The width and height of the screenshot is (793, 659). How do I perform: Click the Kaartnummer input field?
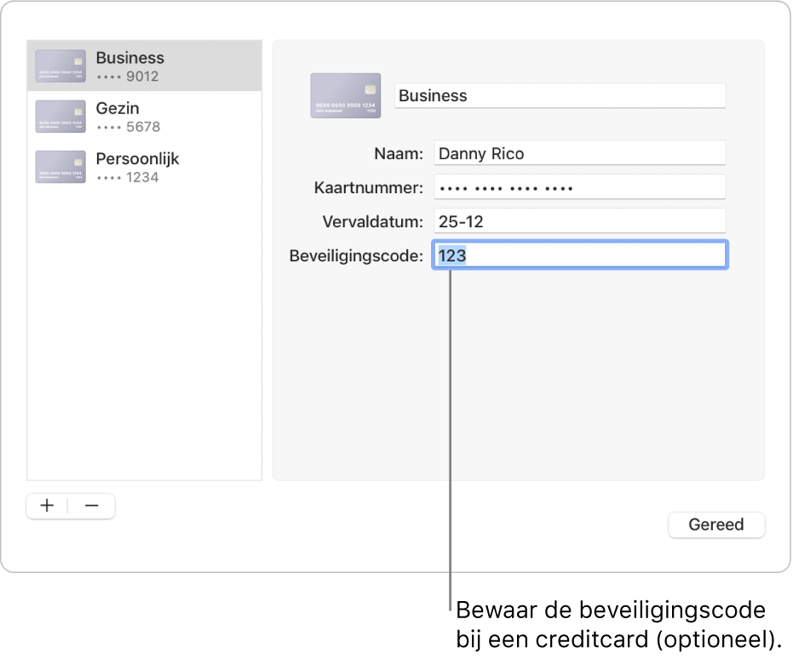point(579,187)
